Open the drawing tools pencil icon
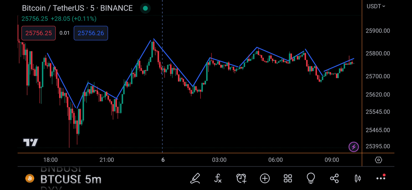The image size is (412, 190). point(195,178)
